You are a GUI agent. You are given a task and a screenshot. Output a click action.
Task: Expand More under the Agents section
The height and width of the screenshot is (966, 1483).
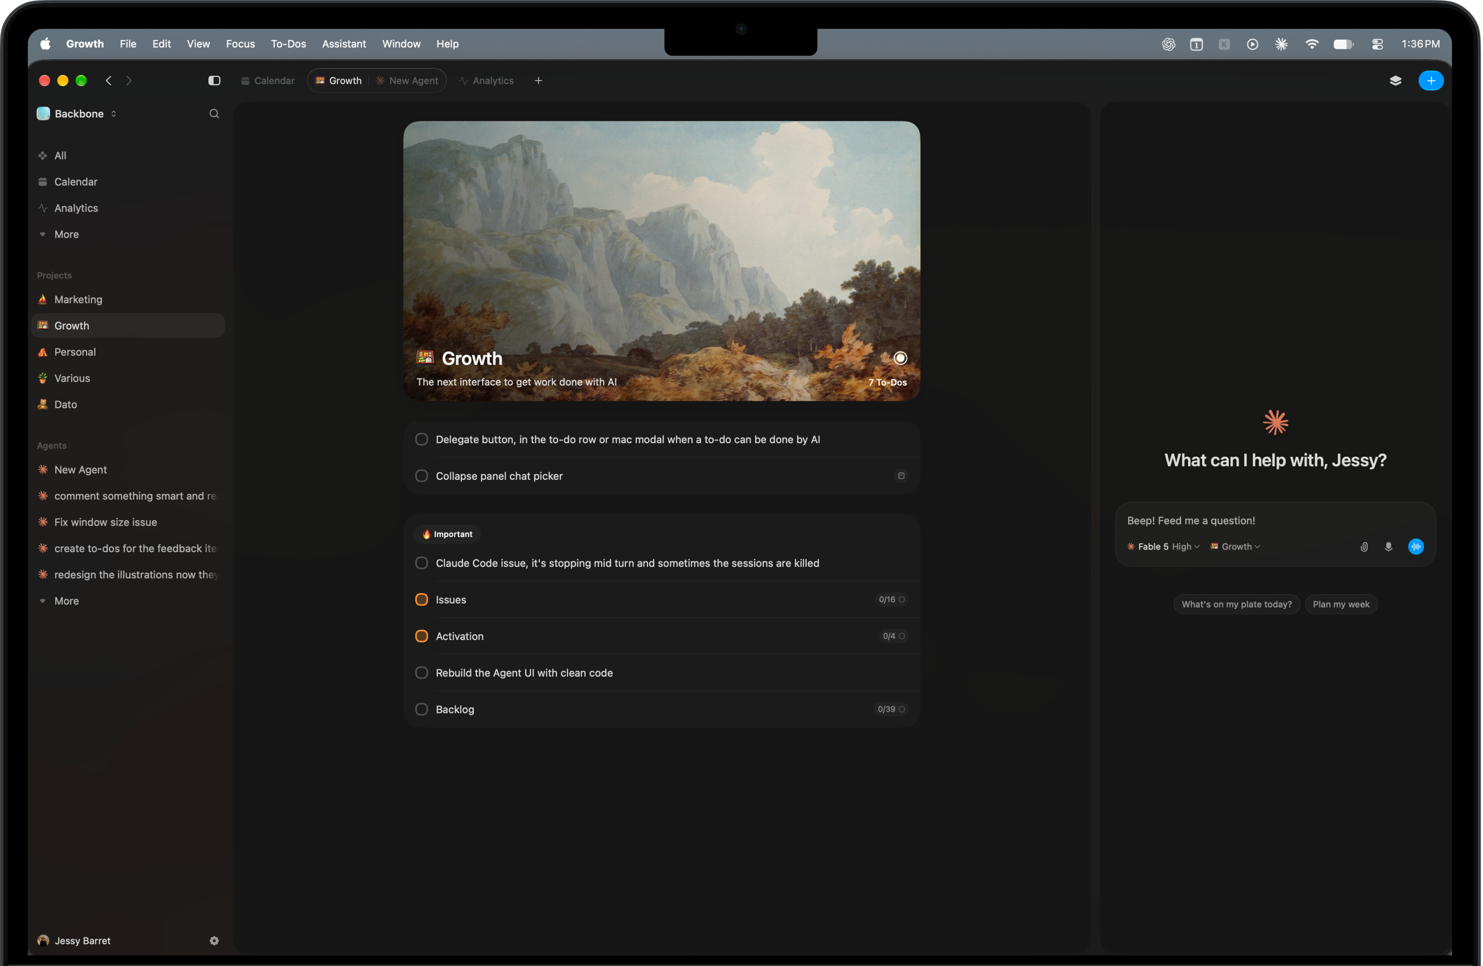point(66,600)
